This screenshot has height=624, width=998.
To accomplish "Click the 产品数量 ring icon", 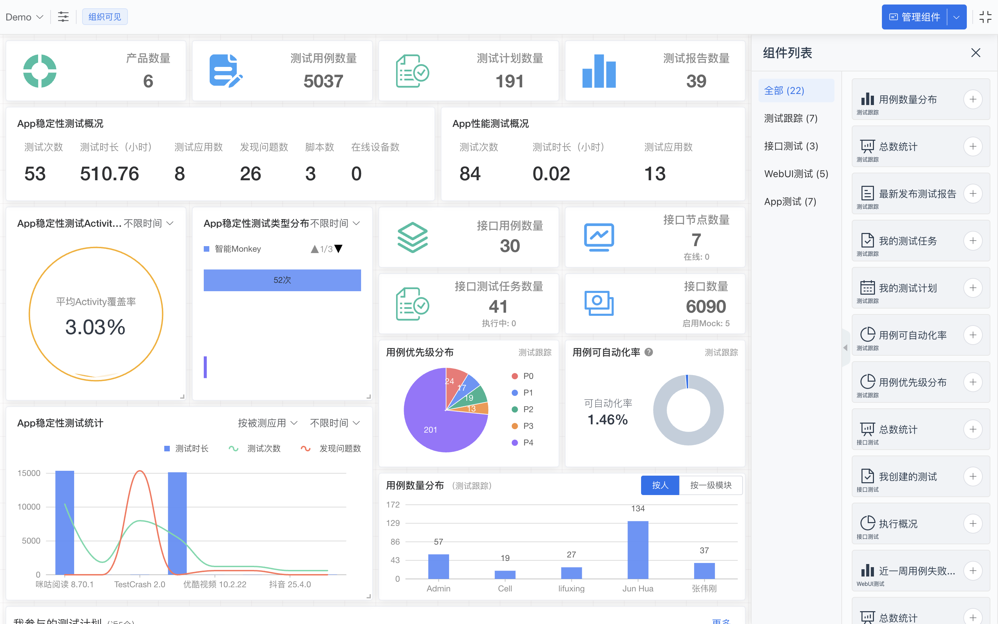I will click(x=40, y=71).
